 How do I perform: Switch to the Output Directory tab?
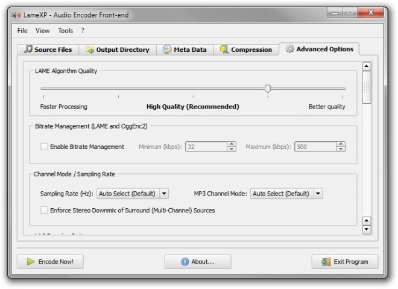coord(118,49)
